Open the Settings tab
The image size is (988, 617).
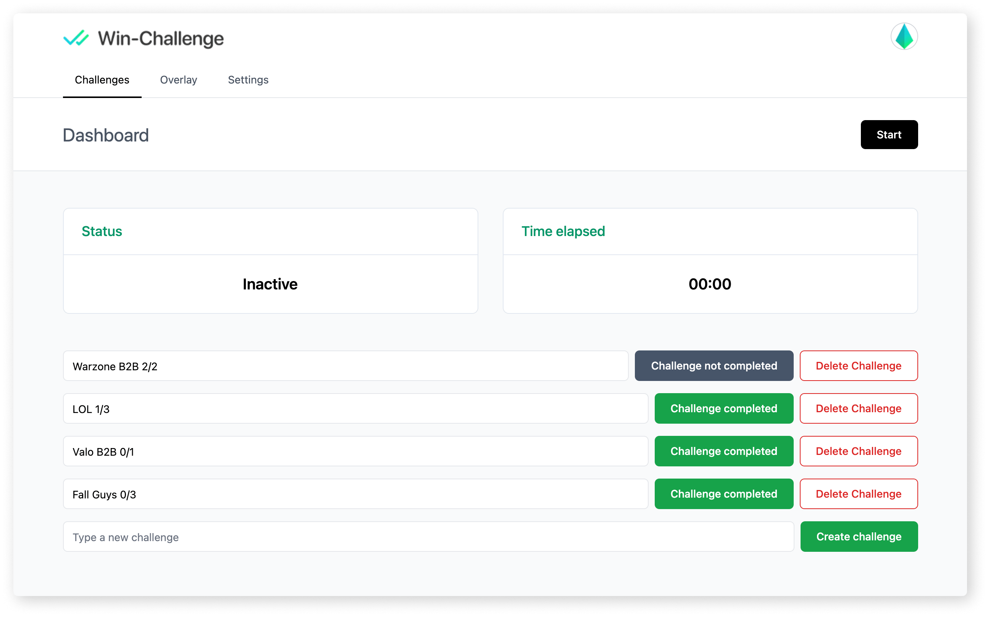247,80
